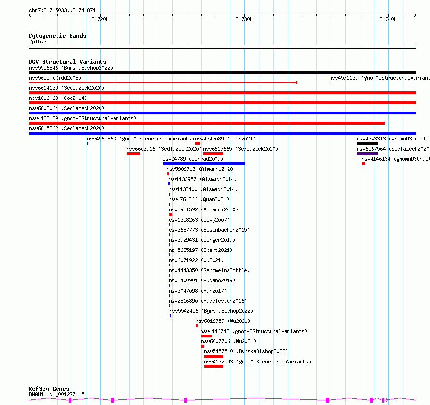Select the purple bar under nsv6567564
The width and height of the screenshot is (430, 405).
tap(368, 154)
